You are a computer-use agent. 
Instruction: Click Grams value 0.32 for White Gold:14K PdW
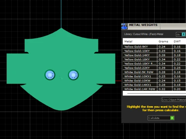tap(162, 89)
